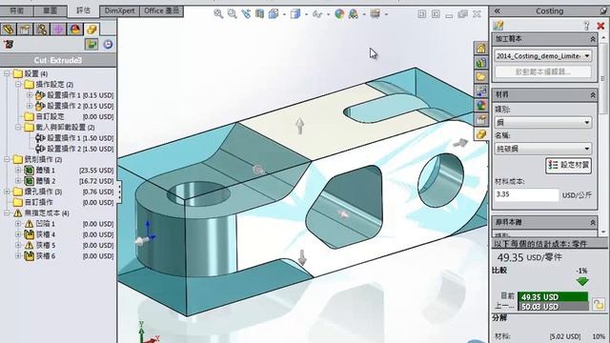
Task: Open the Display Style dropdown arrow
Action: coord(306,14)
